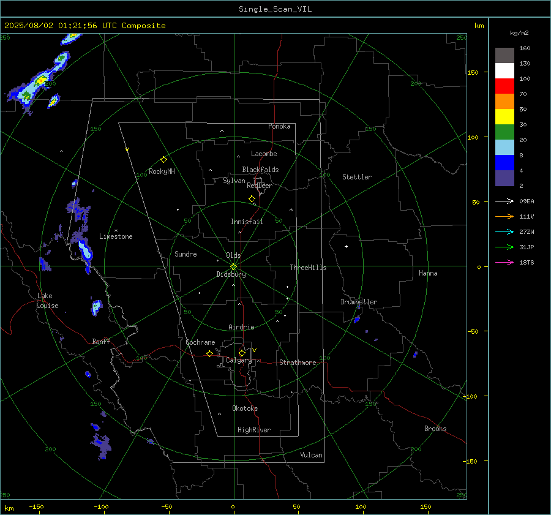Image resolution: width=551 pixels, height=515 pixels.
Task: Click the Lake Louise label
Action: (47, 301)
